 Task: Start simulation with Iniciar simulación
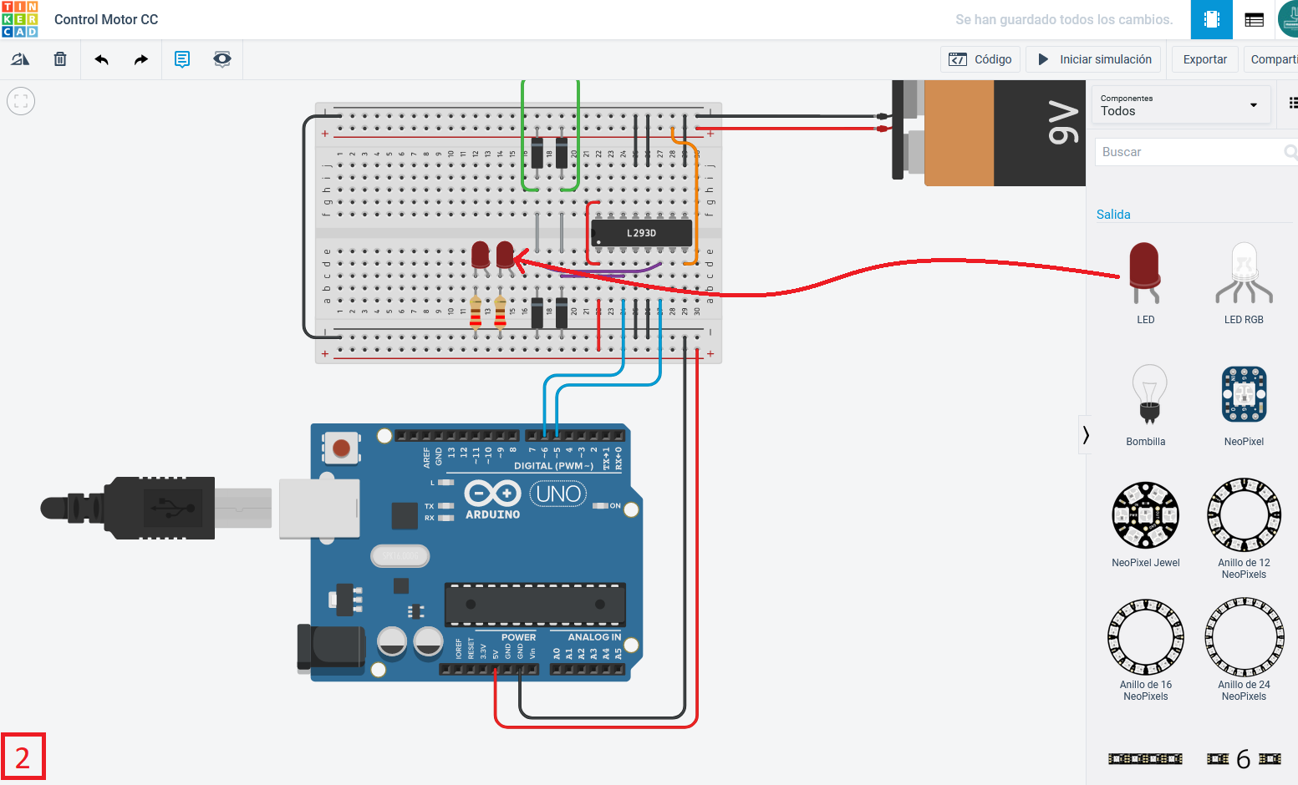1094,59
